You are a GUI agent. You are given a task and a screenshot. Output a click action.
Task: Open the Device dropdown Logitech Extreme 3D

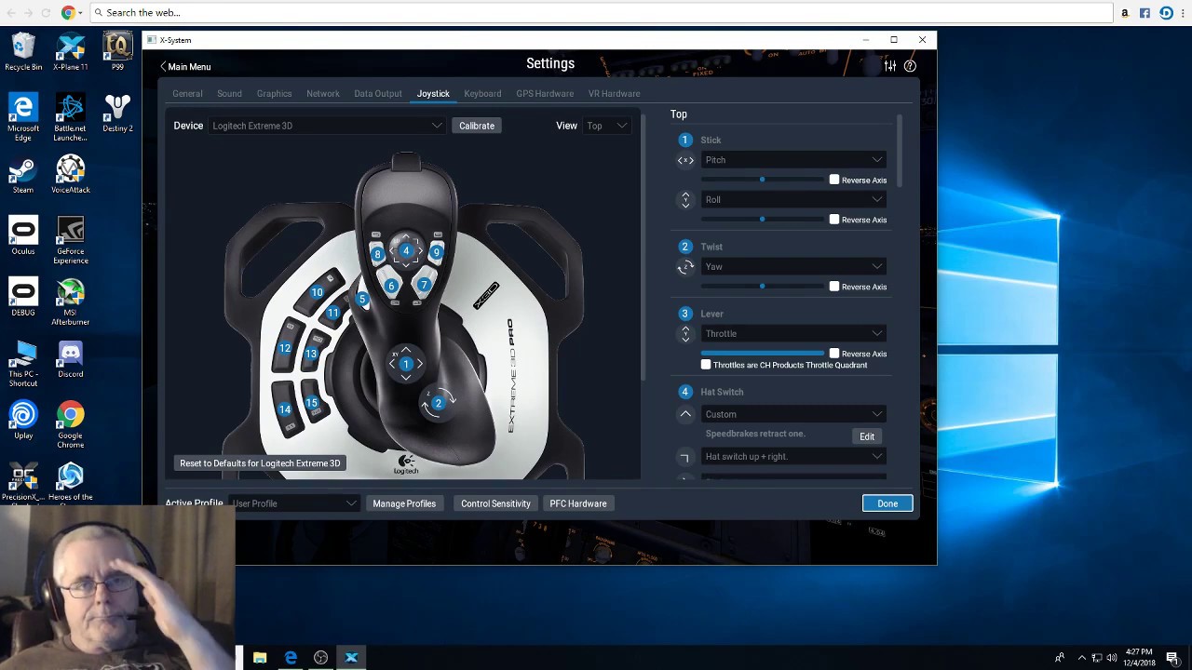coord(327,126)
